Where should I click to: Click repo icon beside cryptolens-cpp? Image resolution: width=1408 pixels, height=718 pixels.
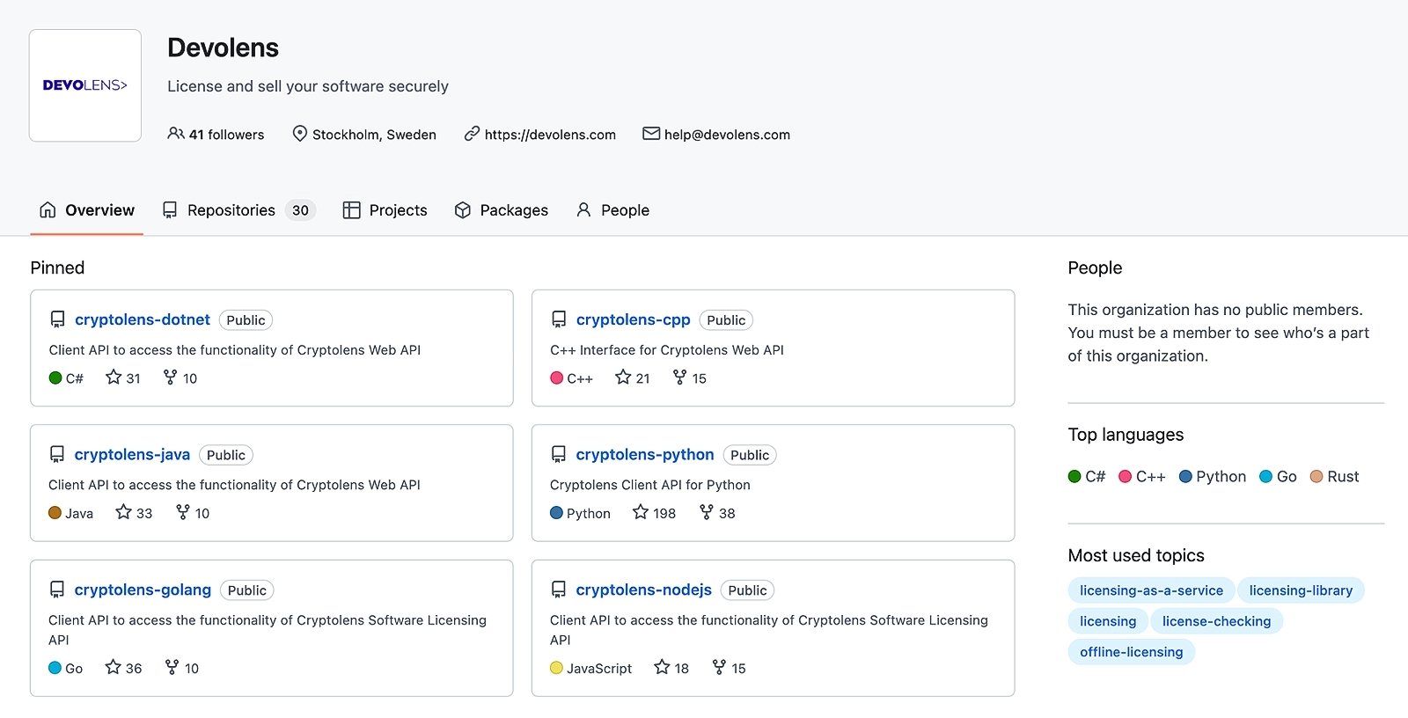(559, 319)
